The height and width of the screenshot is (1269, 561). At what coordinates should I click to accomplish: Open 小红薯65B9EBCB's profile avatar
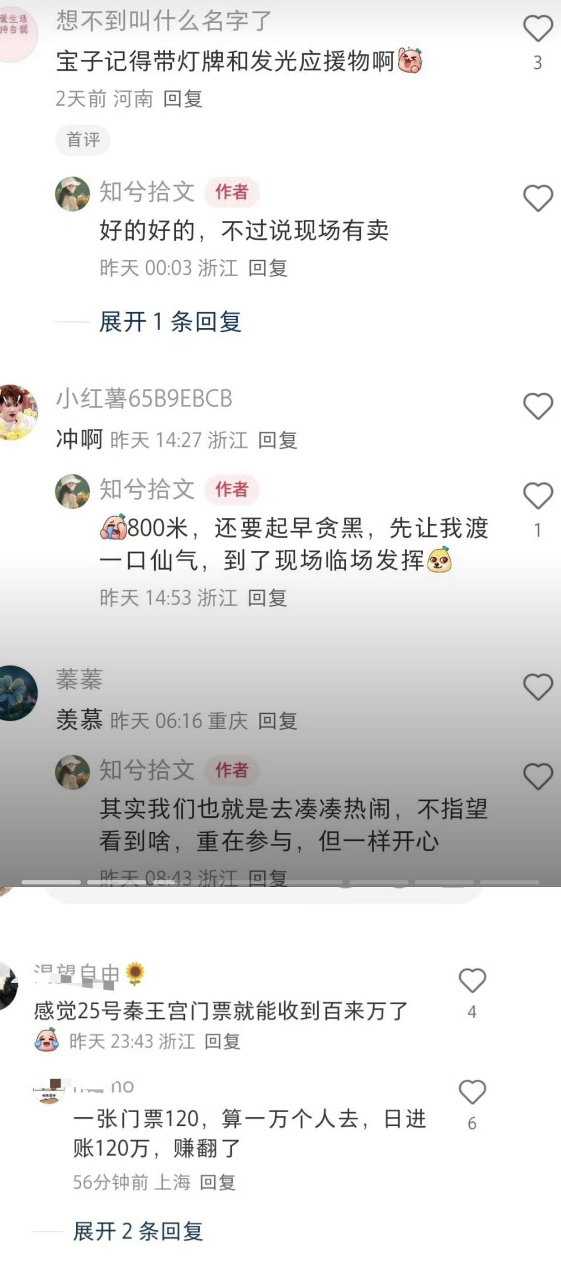point(18,412)
